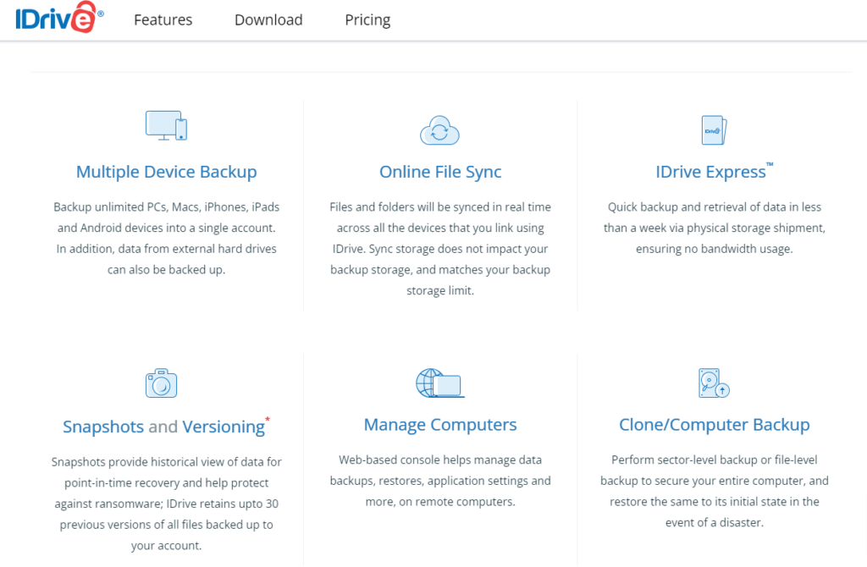Viewport: 867px width, 567px height.
Task: Click the Multiple Device Backup monitor icon
Action: (167, 125)
